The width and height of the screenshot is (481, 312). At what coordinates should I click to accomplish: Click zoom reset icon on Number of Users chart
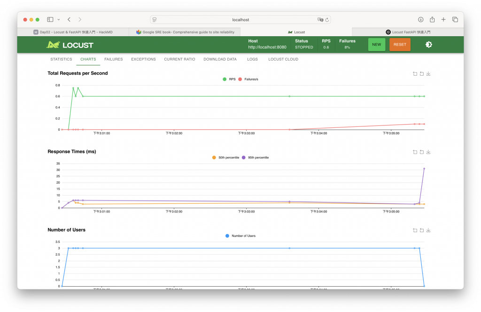422,230
